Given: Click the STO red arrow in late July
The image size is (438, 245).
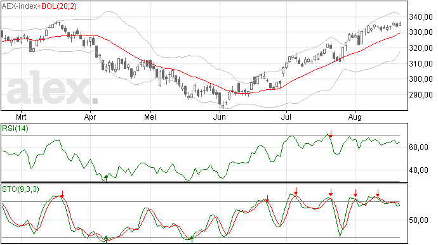Looking at the screenshot, I should [x=331, y=192].
